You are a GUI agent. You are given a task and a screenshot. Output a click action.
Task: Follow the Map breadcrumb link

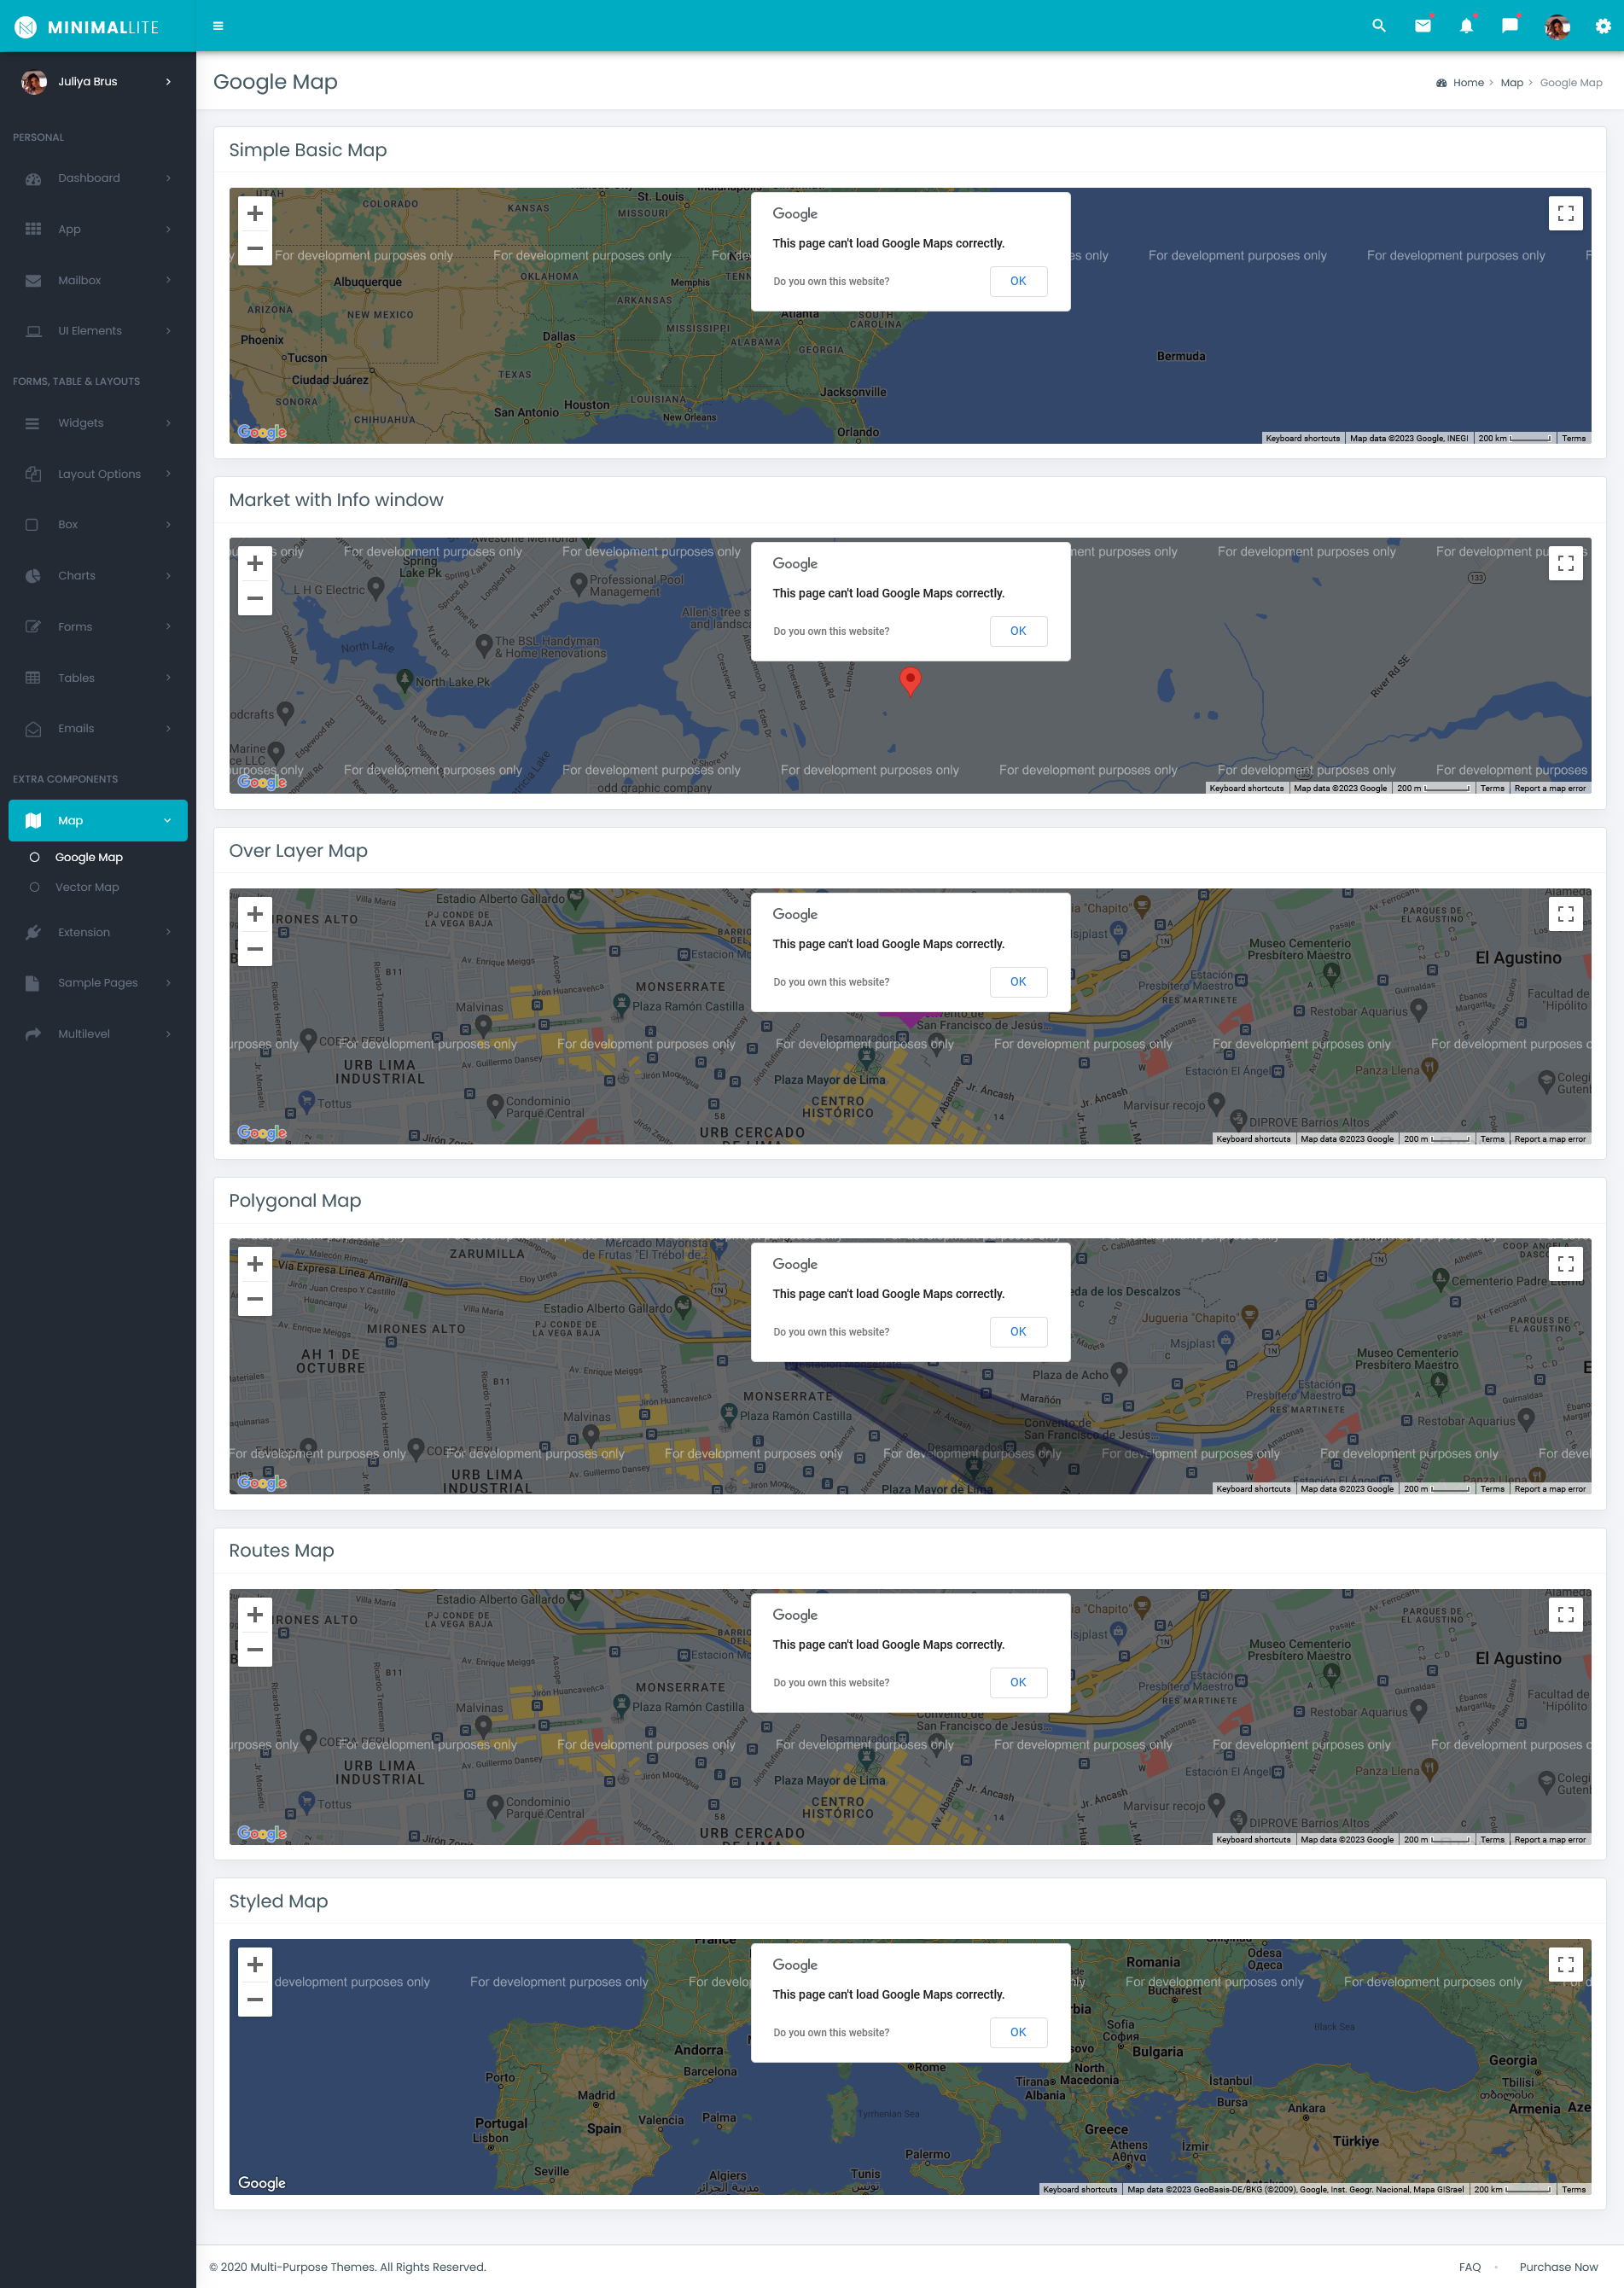click(x=1511, y=83)
